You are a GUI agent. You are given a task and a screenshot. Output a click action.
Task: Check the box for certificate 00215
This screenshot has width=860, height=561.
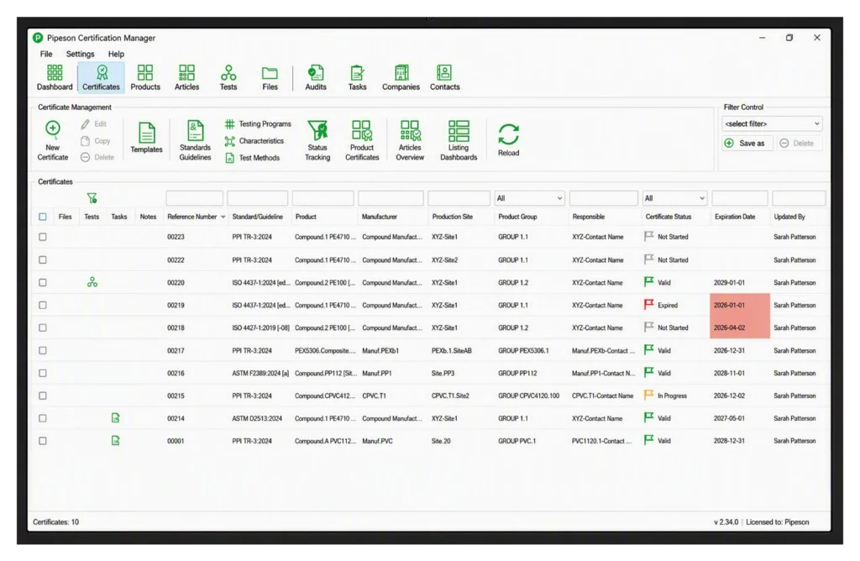43,396
